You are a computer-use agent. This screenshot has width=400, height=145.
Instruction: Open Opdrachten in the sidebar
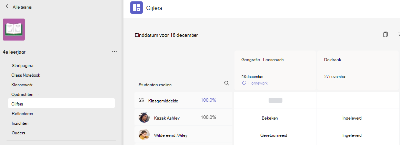coord(22,94)
